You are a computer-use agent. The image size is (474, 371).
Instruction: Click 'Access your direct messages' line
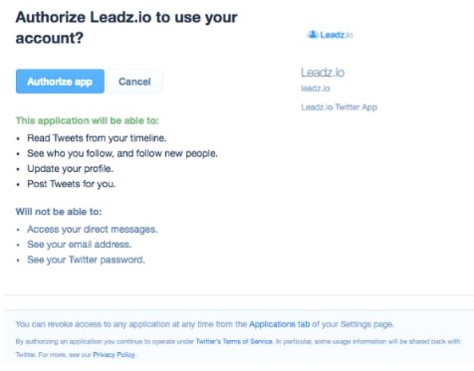93,229
